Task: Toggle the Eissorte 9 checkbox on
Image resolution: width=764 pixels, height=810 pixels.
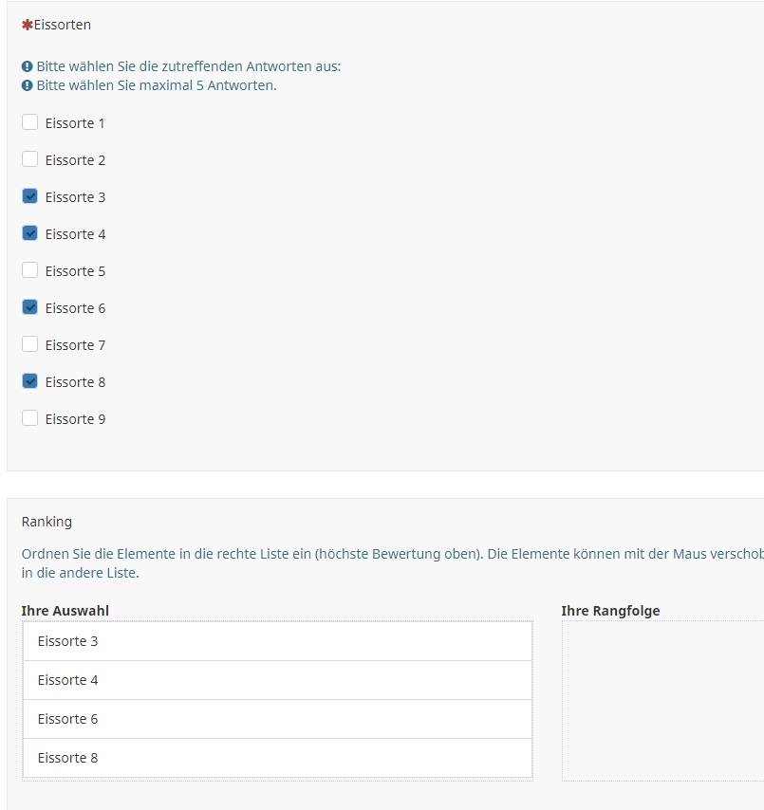Action: [30, 418]
